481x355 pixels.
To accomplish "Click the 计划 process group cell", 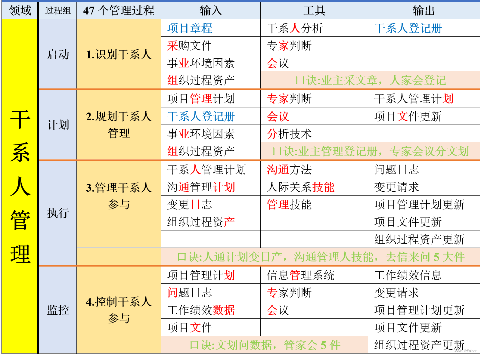I will pyautogui.click(x=58, y=125).
